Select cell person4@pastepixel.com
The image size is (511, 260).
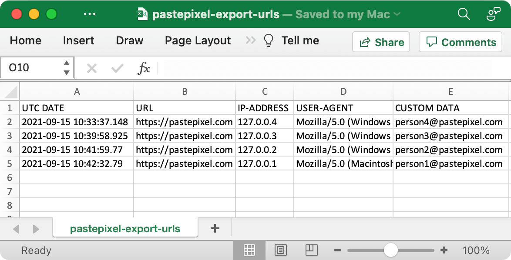(450, 122)
